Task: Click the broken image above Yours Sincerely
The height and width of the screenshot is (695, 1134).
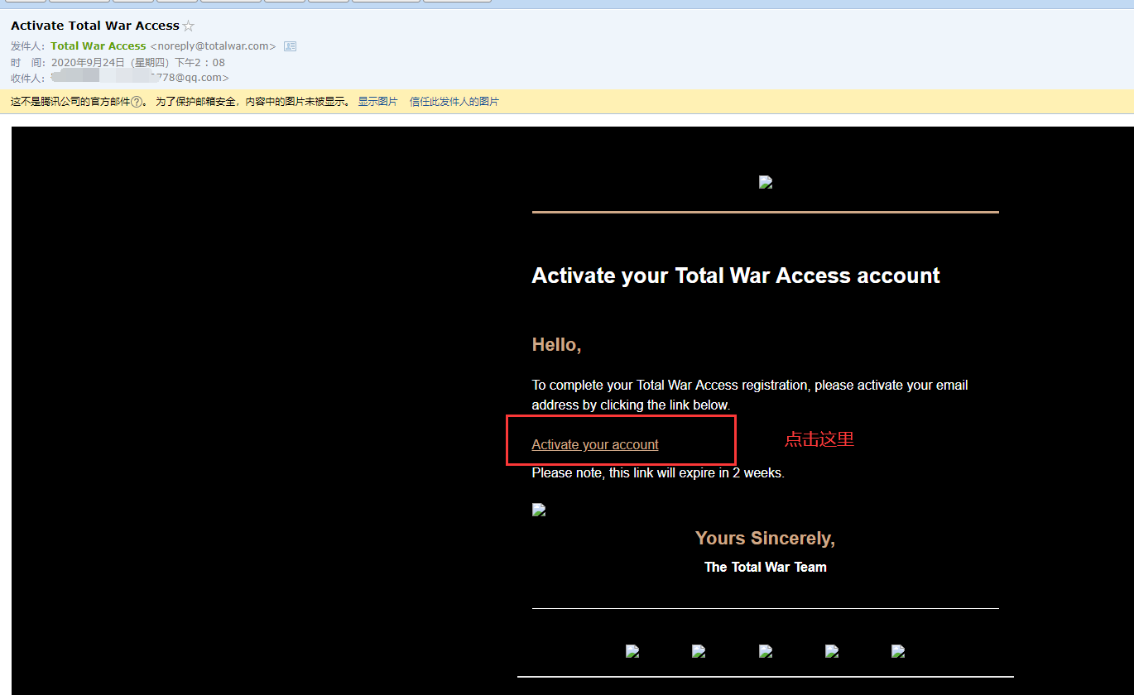Action: coord(539,510)
